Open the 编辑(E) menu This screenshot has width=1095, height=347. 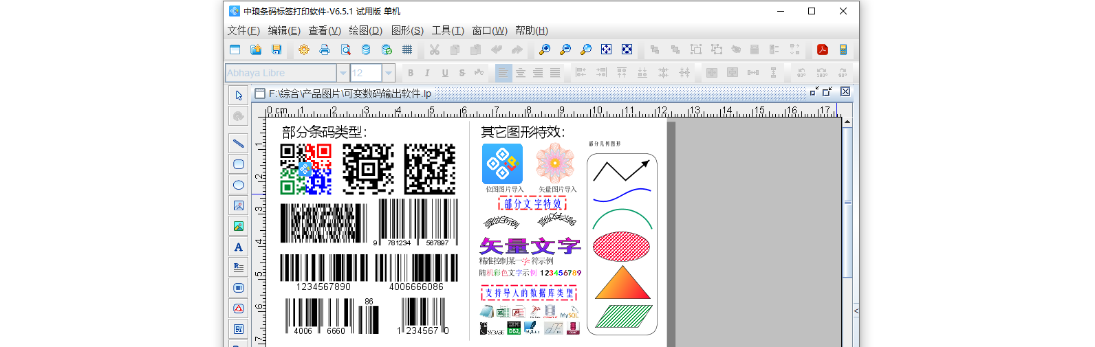tap(284, 30)
